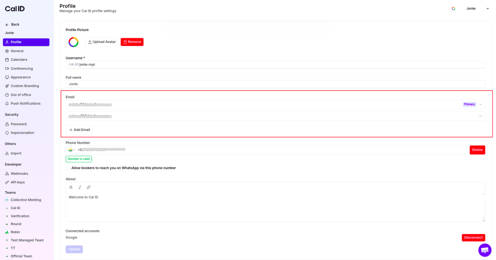Edit the username field

[x=275, y=64]
